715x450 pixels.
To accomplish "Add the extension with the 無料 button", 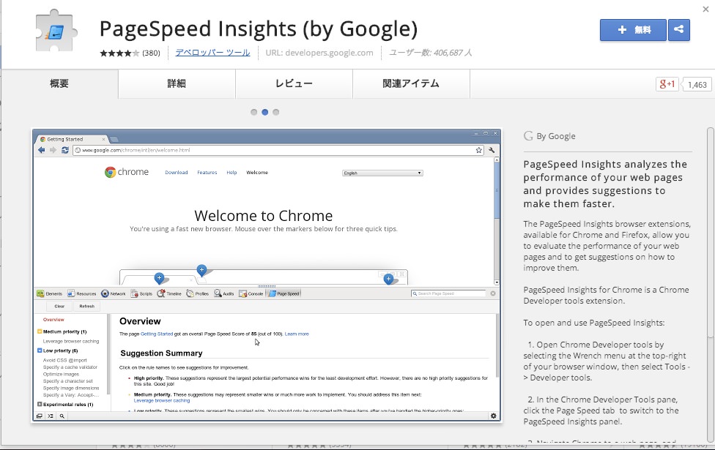I will click(633, 30).
